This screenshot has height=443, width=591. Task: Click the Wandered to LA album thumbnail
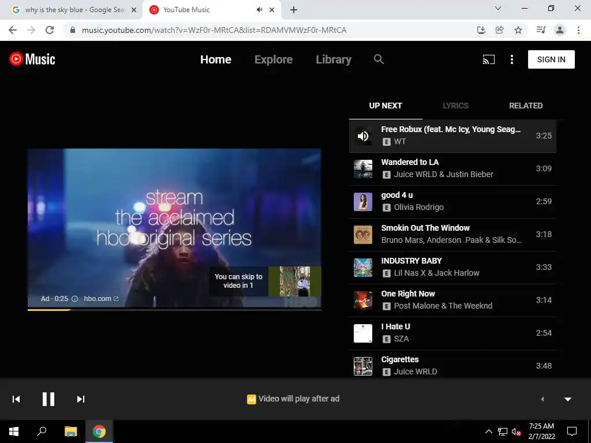coord(363,169)
